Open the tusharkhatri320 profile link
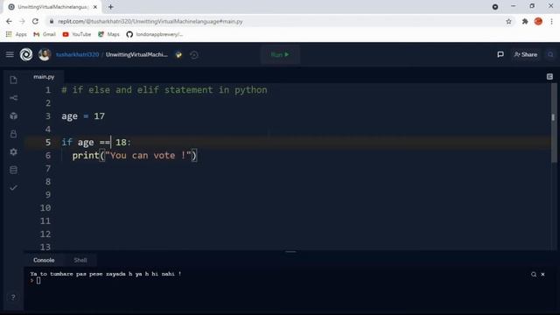The width and height of the screenshot is (560, 315). tap(77, 54)
